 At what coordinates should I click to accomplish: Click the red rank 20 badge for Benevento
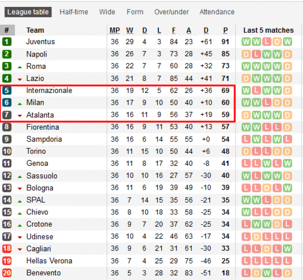[7, 273]
